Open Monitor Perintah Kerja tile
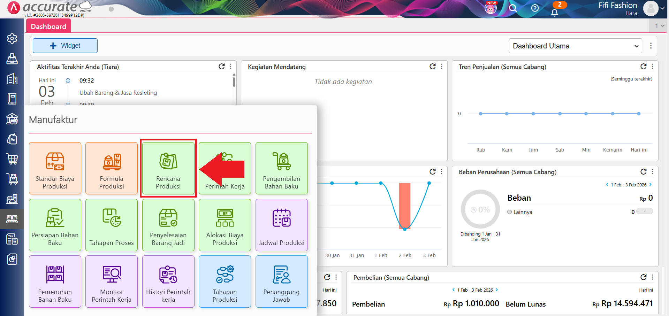669x316 pixels. tap(112, 282)
